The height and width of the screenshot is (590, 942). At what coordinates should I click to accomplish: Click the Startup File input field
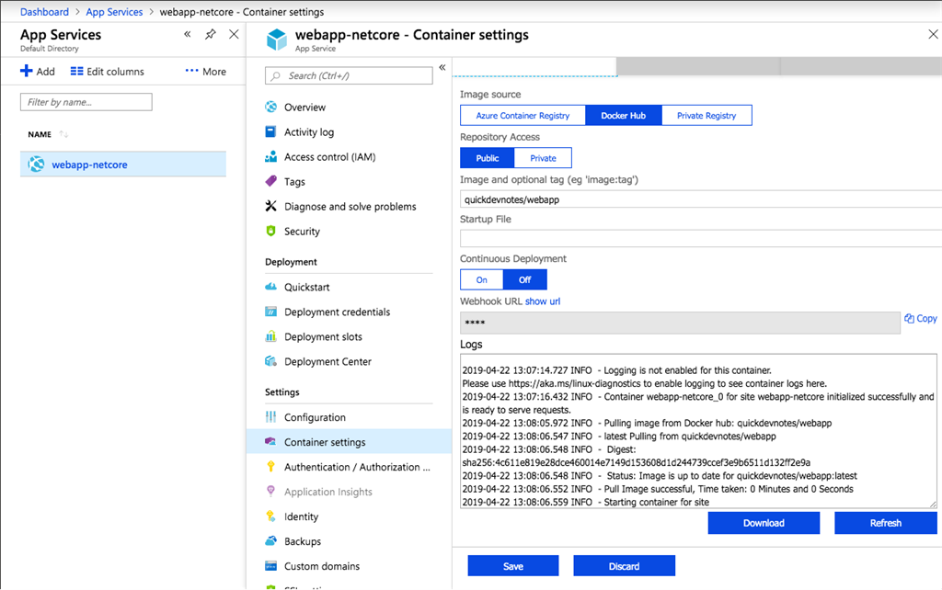pyautogui.click(x=644, y=237)
